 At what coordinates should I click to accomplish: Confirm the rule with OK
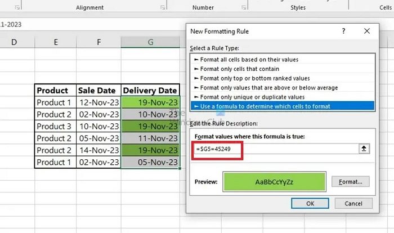tap(310, 203)
